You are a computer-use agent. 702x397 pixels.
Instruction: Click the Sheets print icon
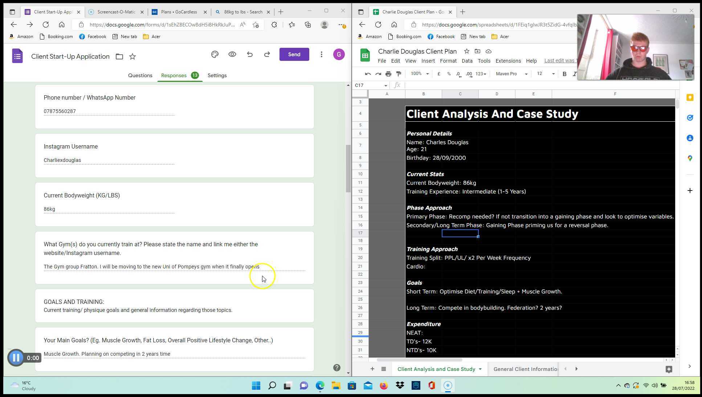388,74
